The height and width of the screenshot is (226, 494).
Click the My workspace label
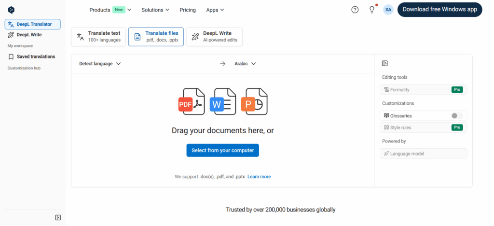(x=20, y=46)
